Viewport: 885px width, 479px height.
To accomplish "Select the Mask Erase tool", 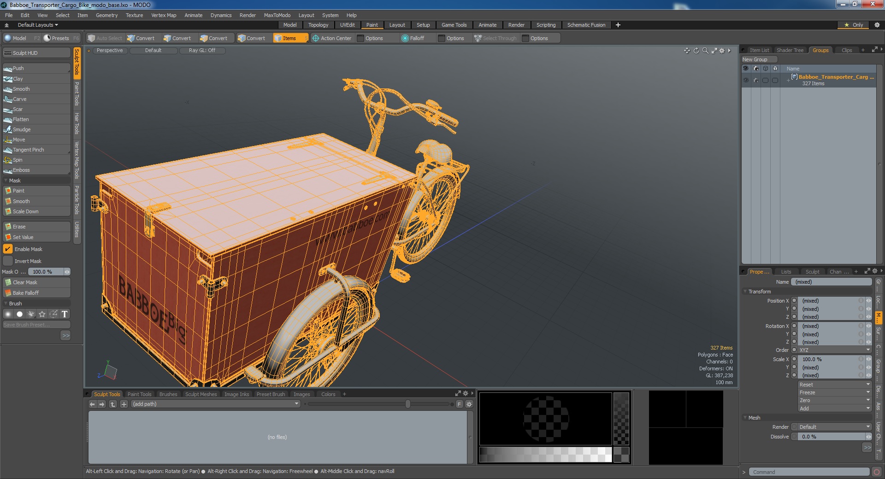I will point(36,227).
